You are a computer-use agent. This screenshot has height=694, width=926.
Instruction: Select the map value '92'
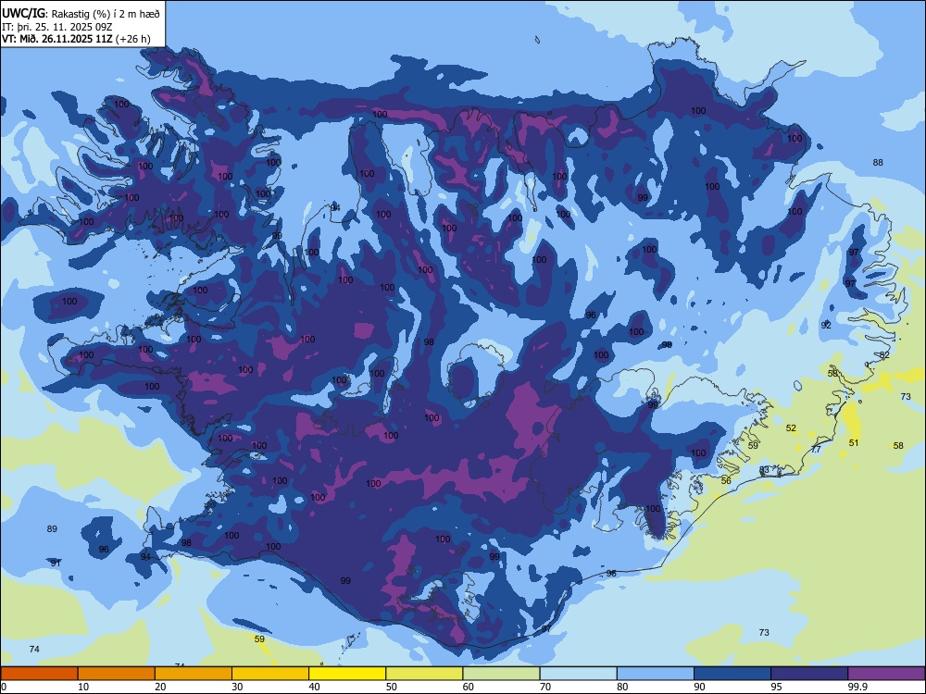(826, 325)
